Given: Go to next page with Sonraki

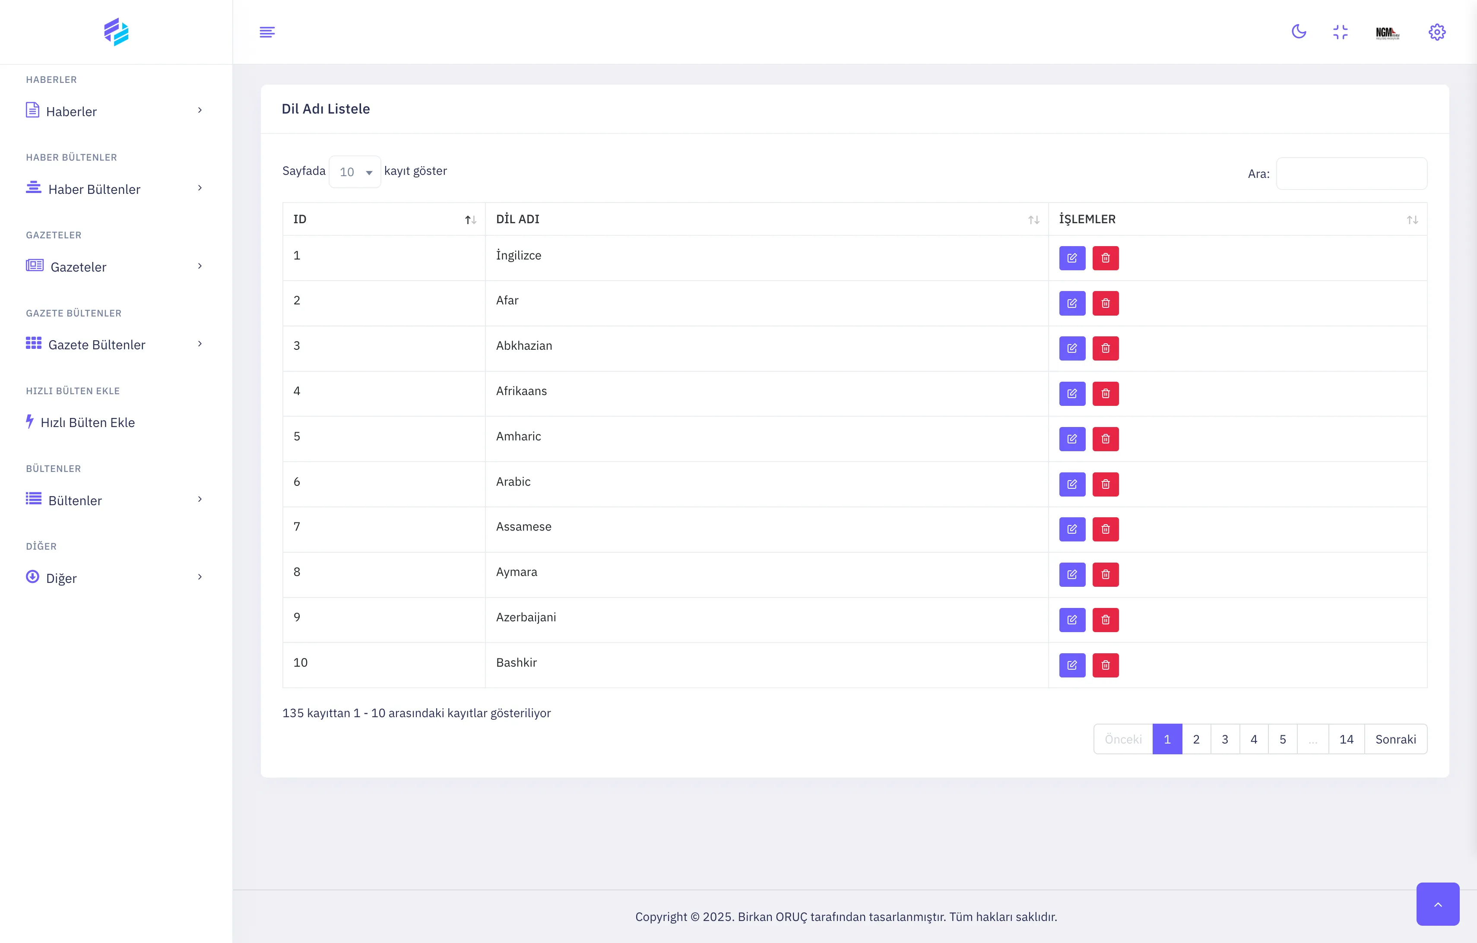Looking at the screenshot, I should (x=1395, y=740).
